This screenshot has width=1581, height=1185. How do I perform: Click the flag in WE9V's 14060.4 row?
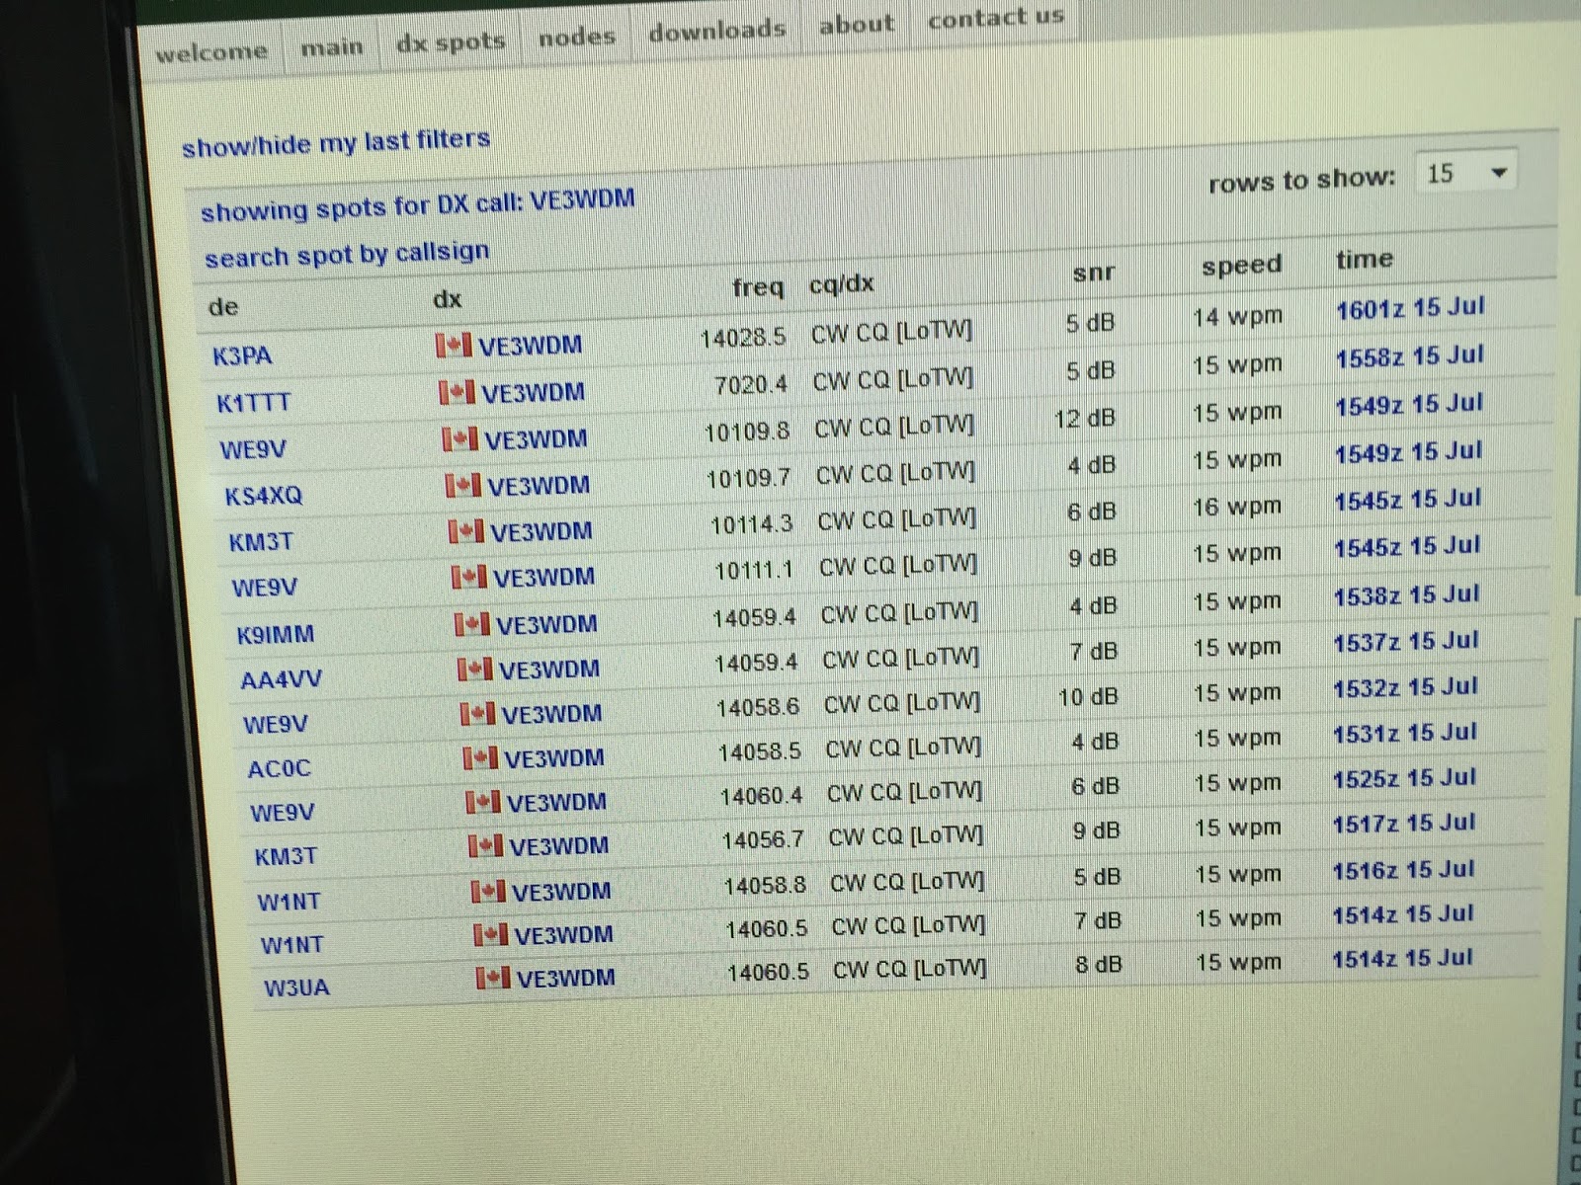[x=482, y=801]
